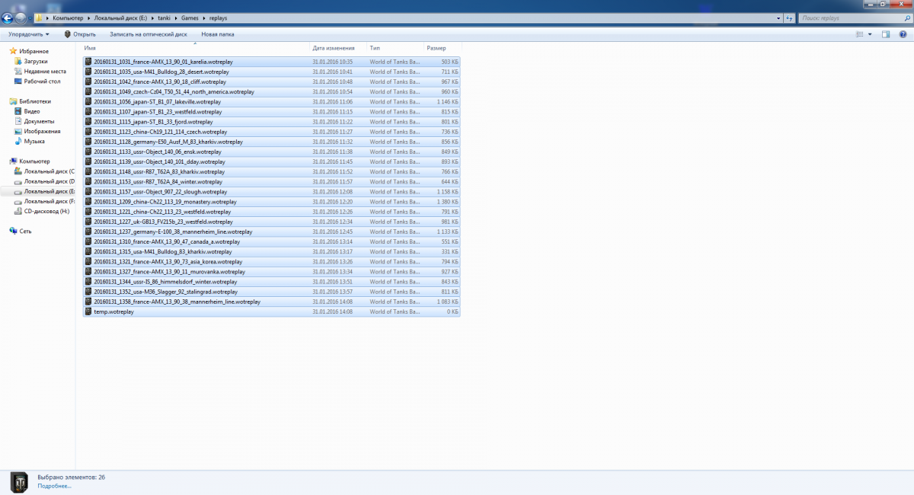Choose Записать на оптический диск
The height and width of the screenshot is (495, 914).
pyautogui.click(x=149, y=34)
